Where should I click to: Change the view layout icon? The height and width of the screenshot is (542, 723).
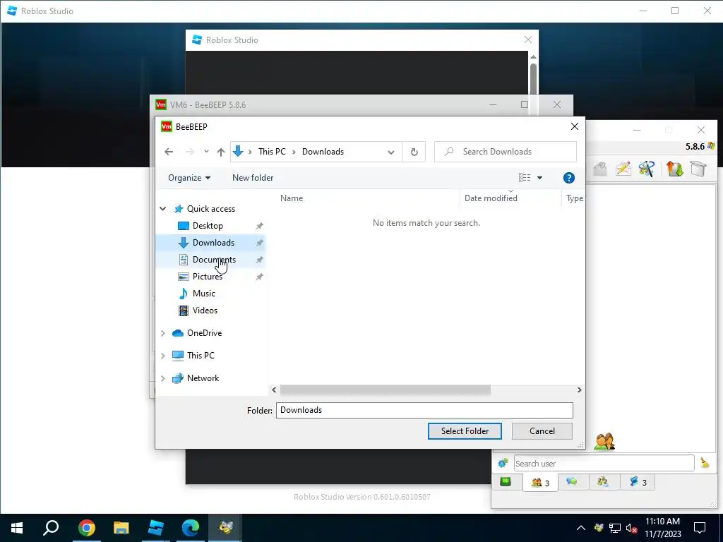click(525, 178)
